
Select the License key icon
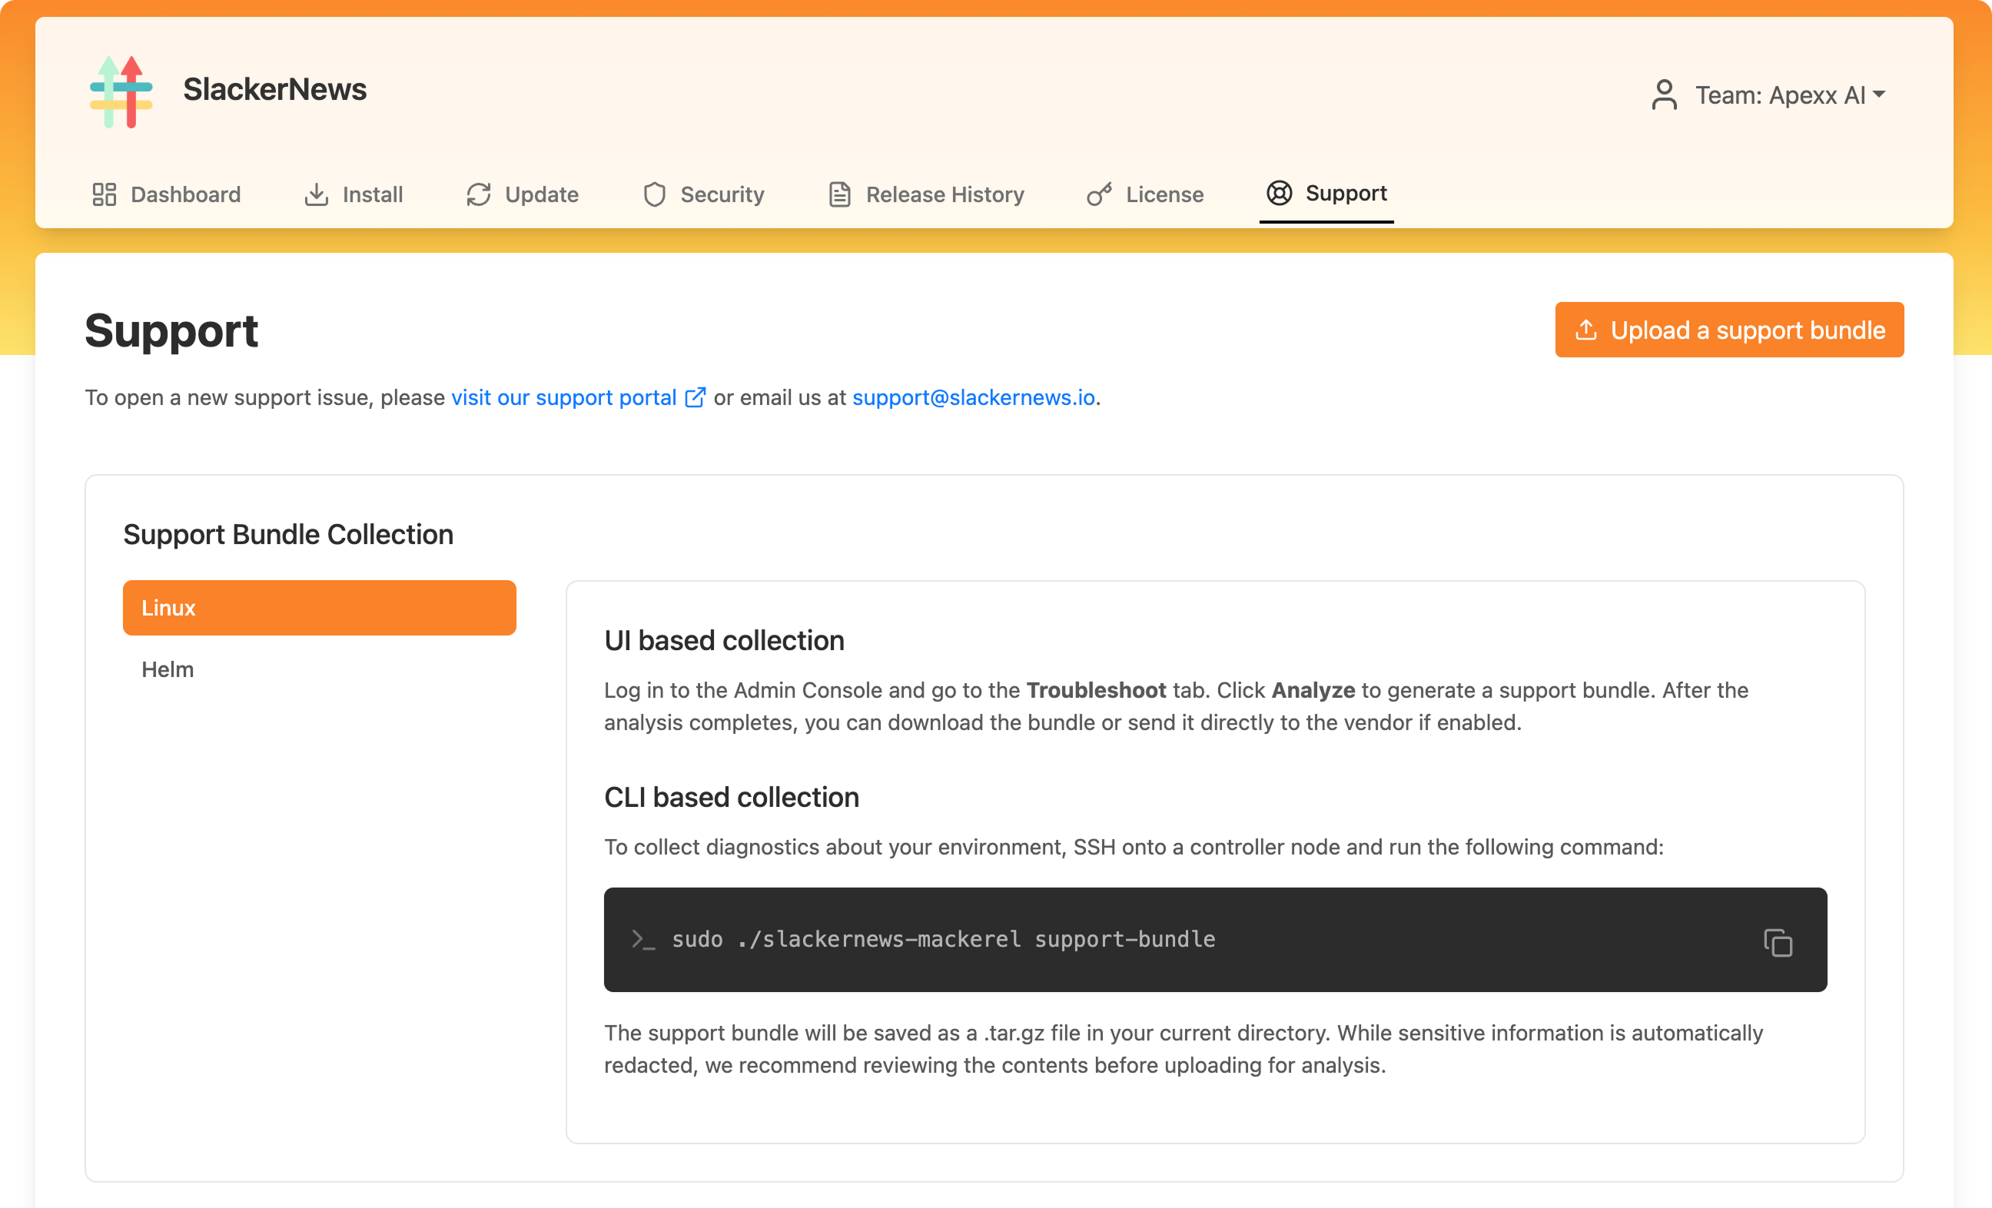pos(1098,194)
